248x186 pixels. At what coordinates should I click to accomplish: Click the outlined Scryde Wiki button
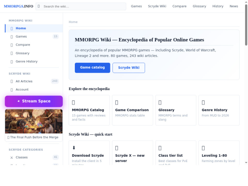tap(129, 68)
